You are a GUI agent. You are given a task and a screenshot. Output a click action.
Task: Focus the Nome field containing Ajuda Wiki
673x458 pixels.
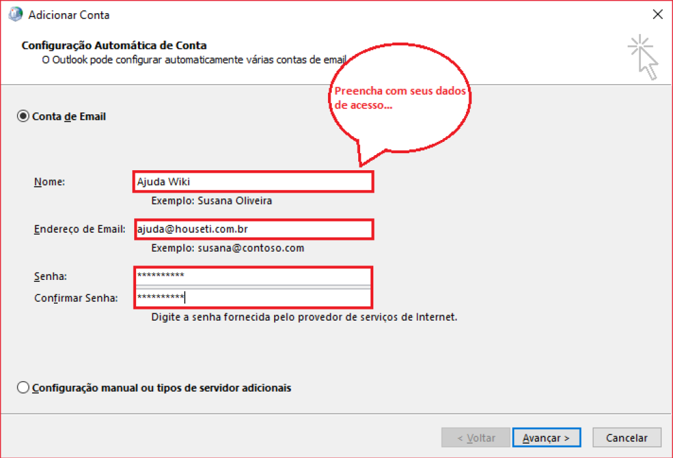pyautogui.click(x=253, y=181)
